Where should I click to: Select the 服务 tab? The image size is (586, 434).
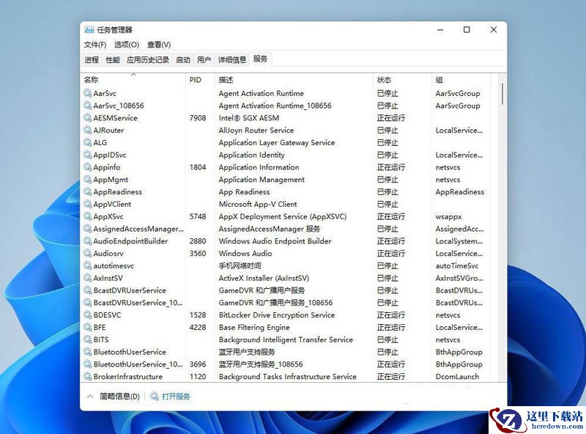[261, 59]
